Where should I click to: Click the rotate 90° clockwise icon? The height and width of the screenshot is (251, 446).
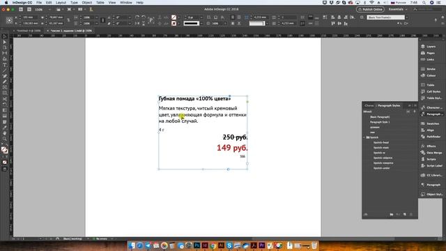[137, 17]
